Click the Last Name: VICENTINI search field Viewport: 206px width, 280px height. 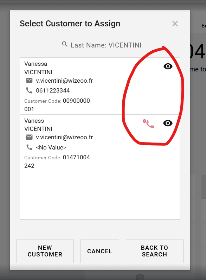point(101,45)
